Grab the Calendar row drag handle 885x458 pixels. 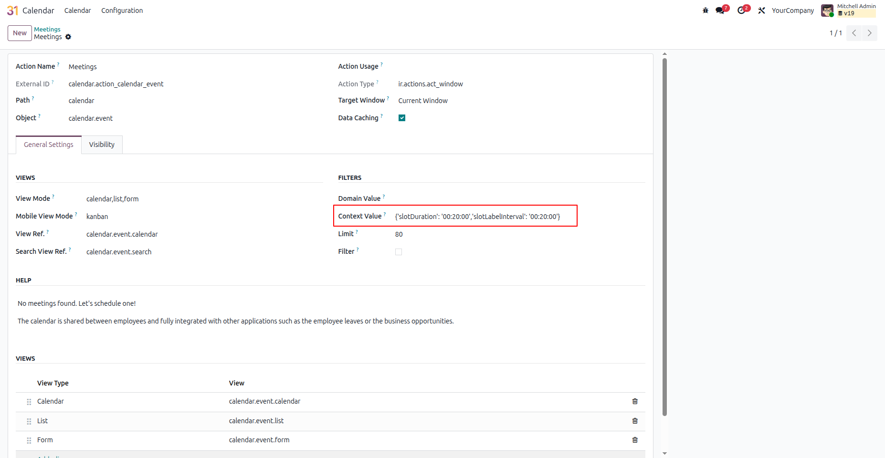(x=29, y=402)
